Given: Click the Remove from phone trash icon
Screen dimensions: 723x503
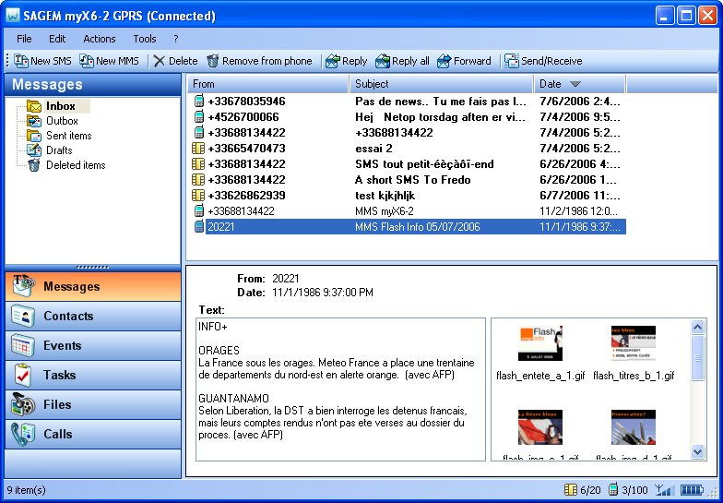Looking at the screenshot, I should [213, 61].
